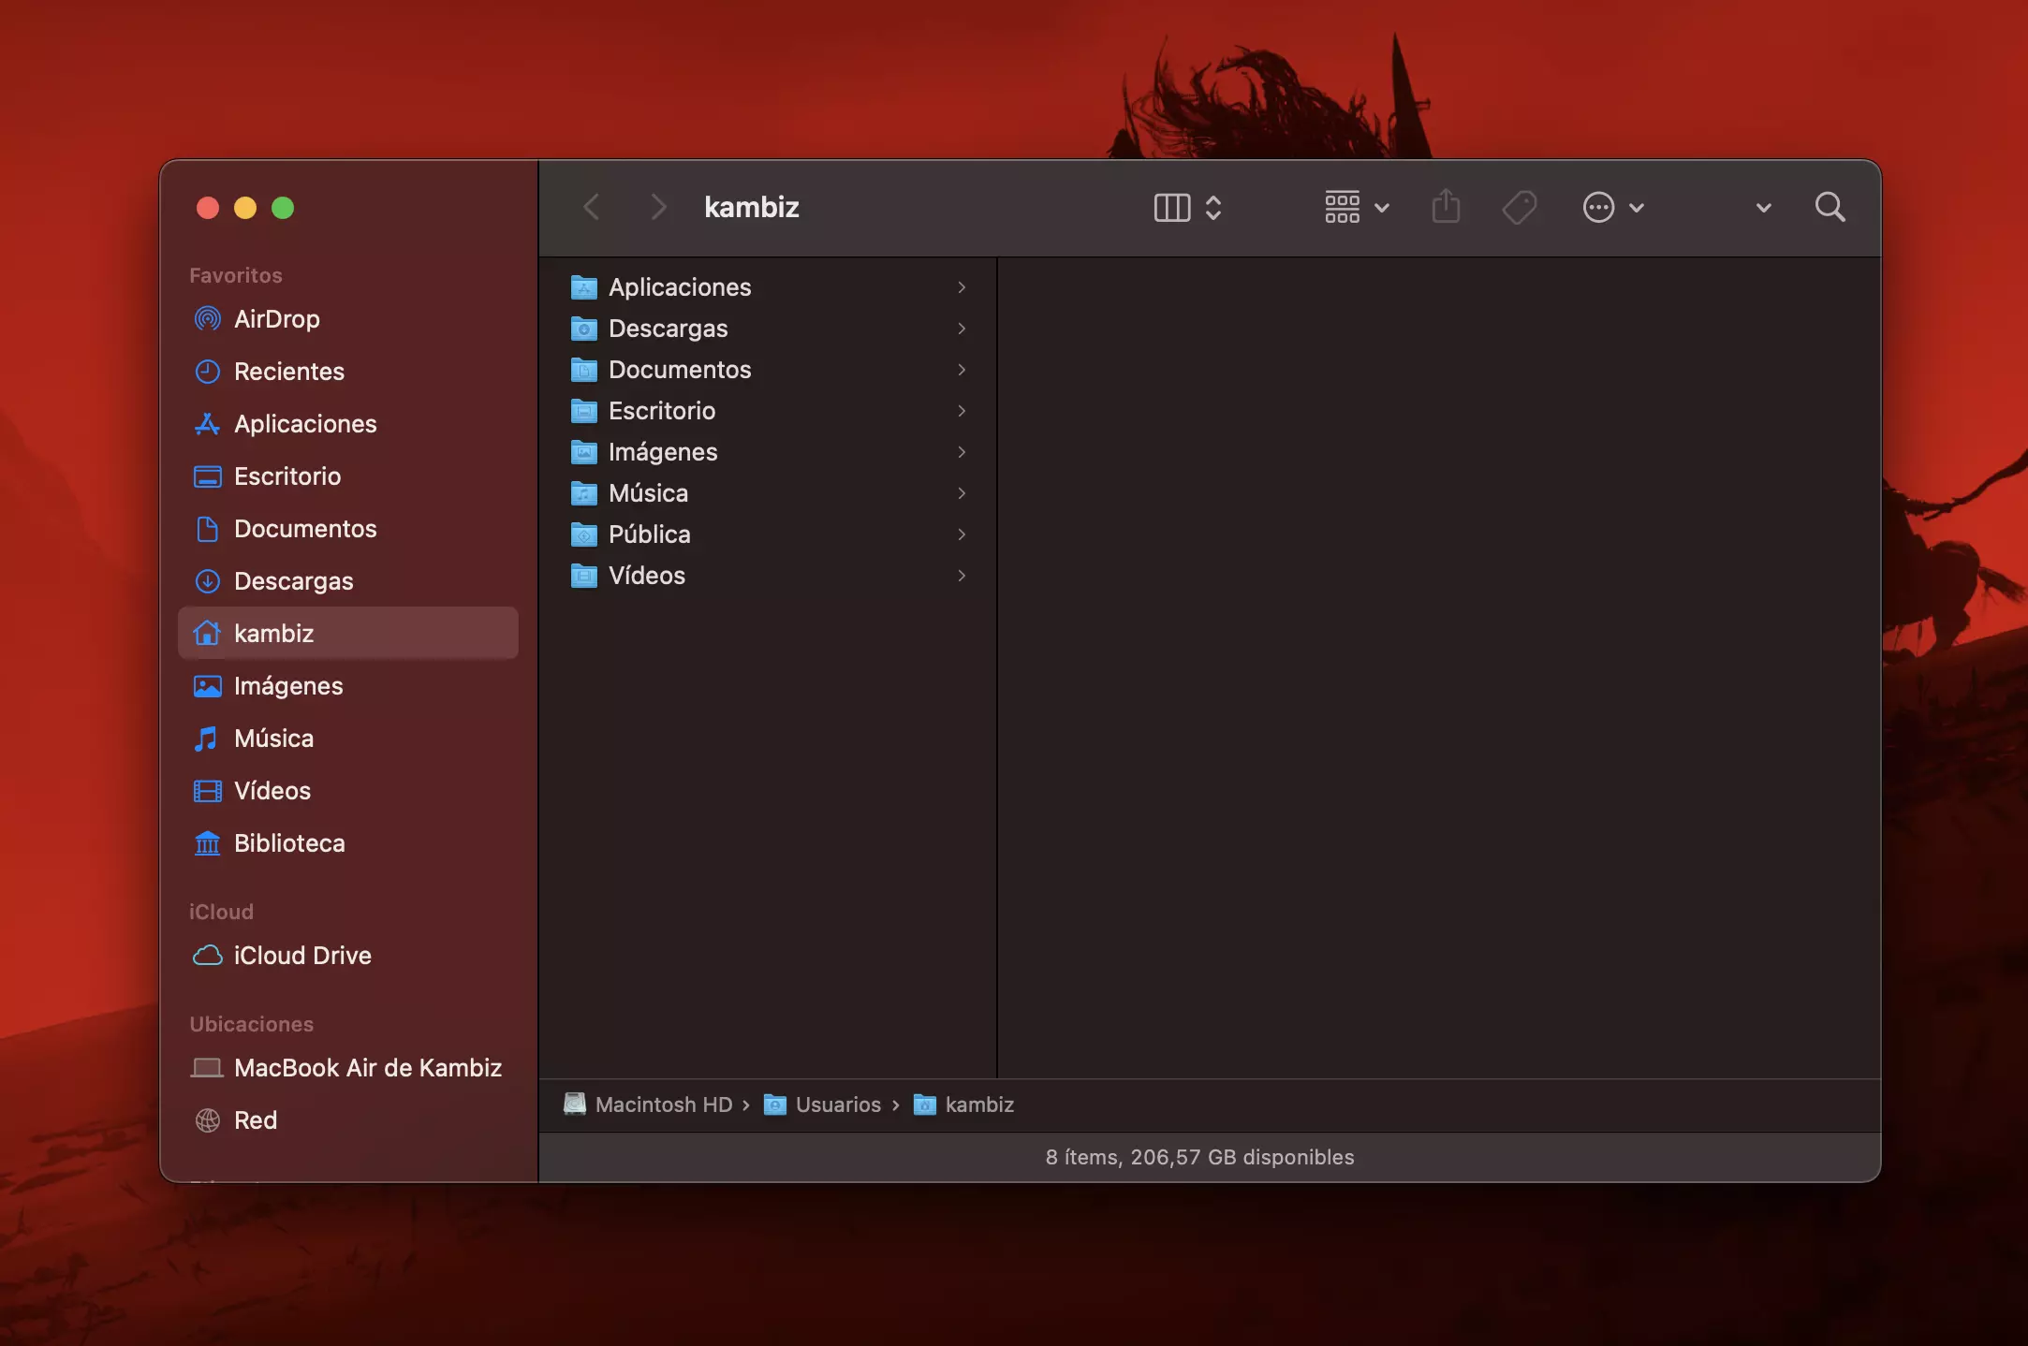Click the column view icon

(x=1172, y=208)
